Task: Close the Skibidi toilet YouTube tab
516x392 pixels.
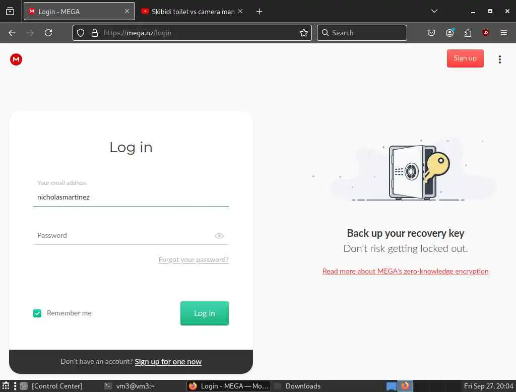Action: 240,11
